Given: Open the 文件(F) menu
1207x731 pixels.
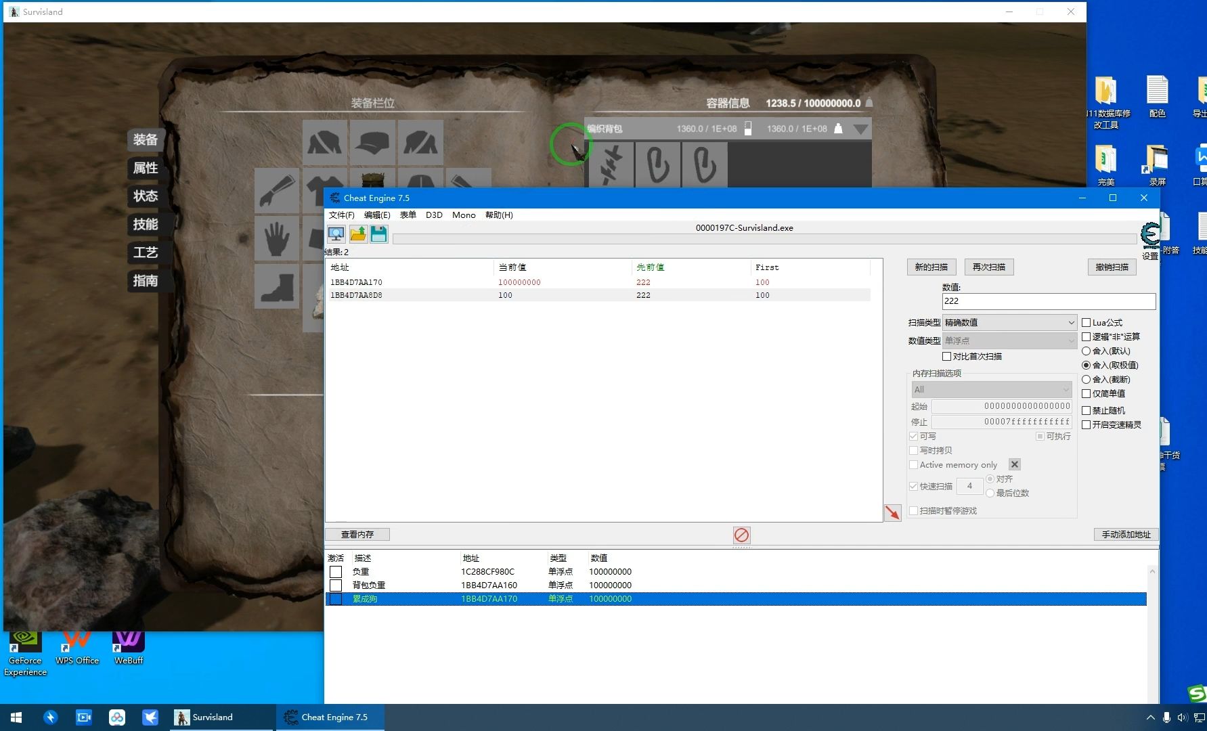Looking at the screenshot, I should [341, 215].
